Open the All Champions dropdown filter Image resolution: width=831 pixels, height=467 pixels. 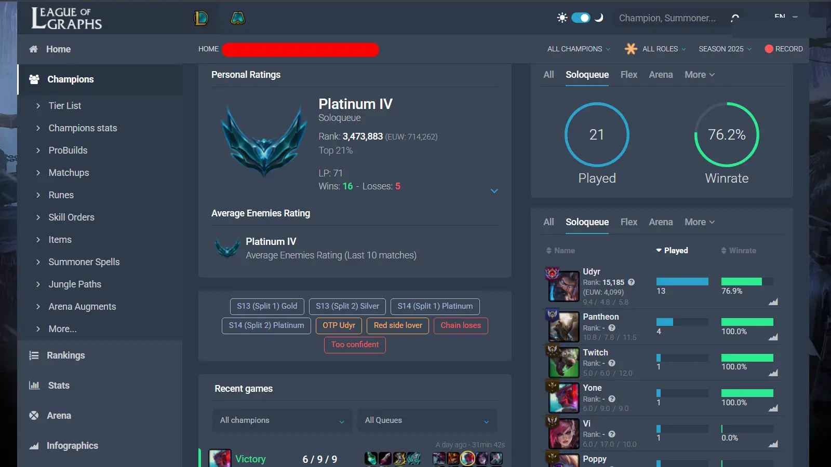pos(579,49)
